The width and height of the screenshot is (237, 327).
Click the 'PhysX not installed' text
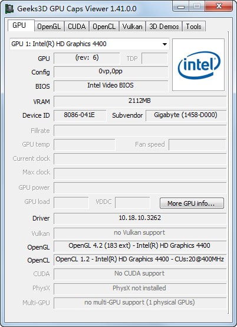[x=139, y=288]
